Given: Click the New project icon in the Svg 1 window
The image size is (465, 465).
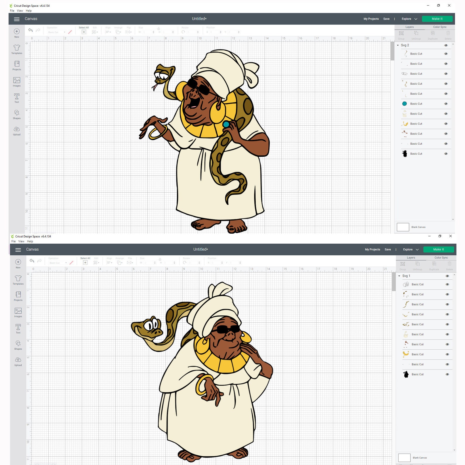Looking at the screenshot, I should pos(18,264).
